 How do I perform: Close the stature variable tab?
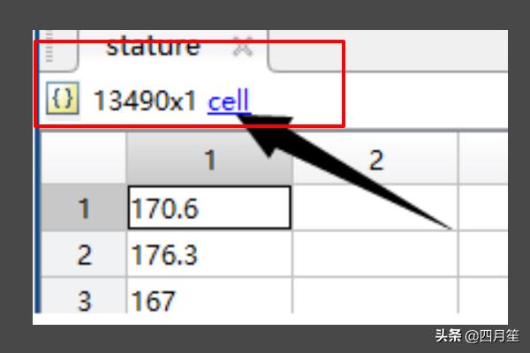click(242, 49)
